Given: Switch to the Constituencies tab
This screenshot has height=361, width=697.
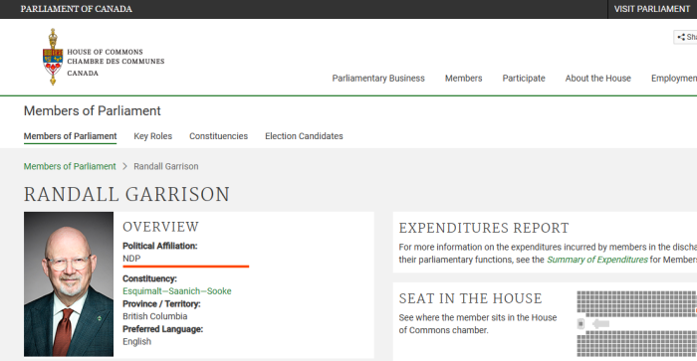Looking at the screenshot, I should (219, 136).
